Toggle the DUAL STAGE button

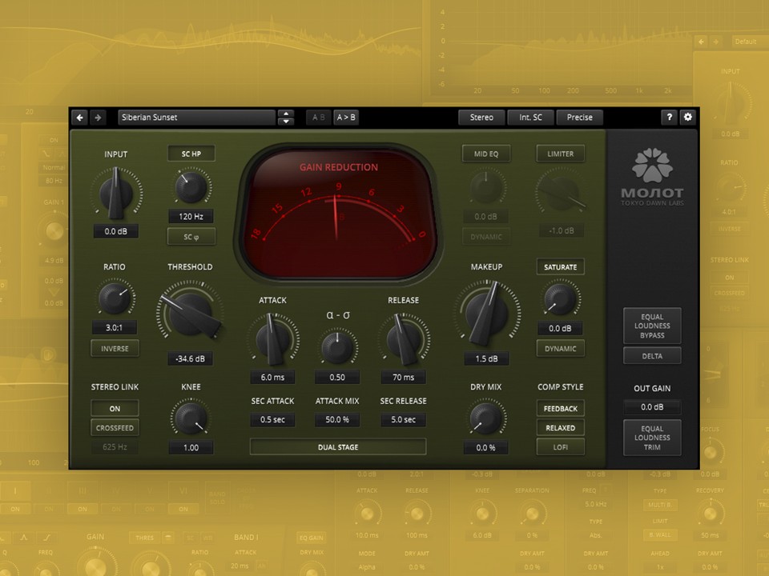[x=338, y=447]
